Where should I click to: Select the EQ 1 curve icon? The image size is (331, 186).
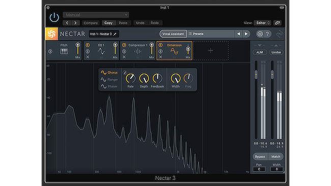[x=101, y=51]
